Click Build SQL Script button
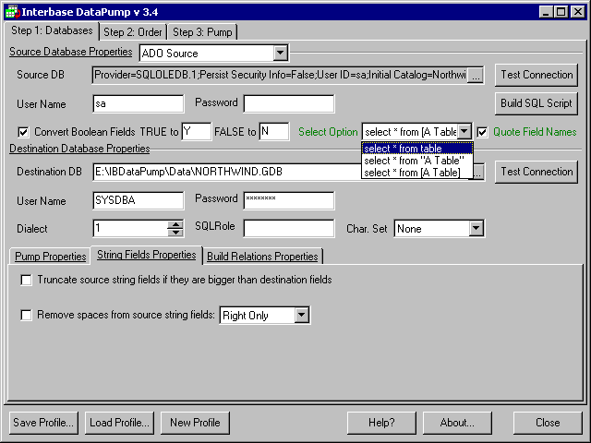Image resolution: width=591 pixels, height=443 pixels. tap(537, 103)
